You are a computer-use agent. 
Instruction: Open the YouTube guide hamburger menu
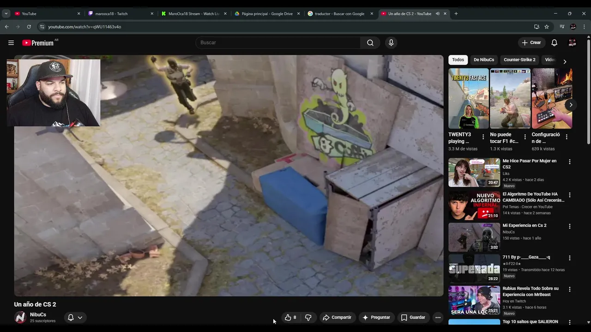click(x=11, y=43)
